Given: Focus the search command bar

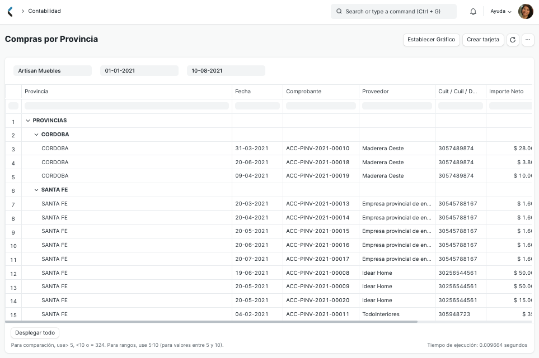Looking at the screenshot, I should coord(393,11).
